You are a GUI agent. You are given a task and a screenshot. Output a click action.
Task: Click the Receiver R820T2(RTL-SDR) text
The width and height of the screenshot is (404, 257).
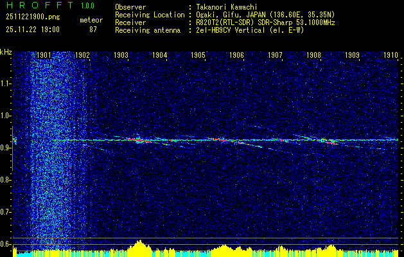pos(265,22)
